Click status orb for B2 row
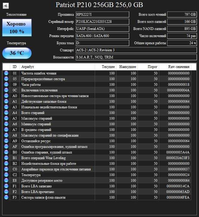The width and height of the screenshot is (199, 217). pos(6,163)
